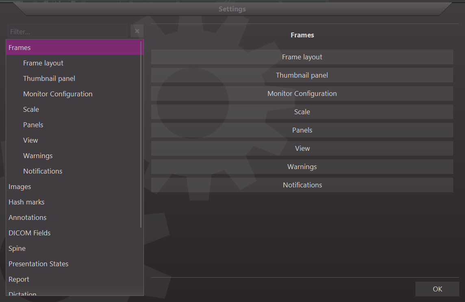Open the Images settings category
This screenshot has width=465, height=302.
pos(20,187)
